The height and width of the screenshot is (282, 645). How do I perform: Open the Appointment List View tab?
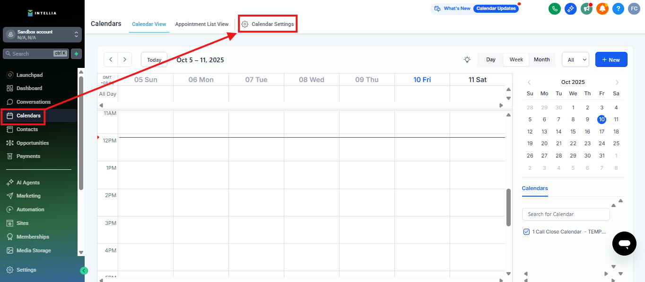(201, 24)
